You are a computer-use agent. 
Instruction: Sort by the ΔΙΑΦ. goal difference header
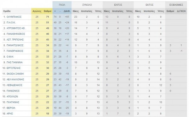[67, 11]
